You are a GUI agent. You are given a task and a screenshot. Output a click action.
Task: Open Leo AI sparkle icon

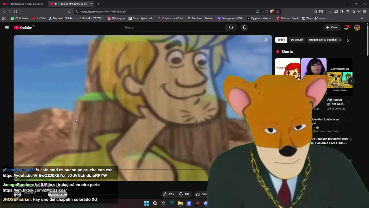[353, 12]
